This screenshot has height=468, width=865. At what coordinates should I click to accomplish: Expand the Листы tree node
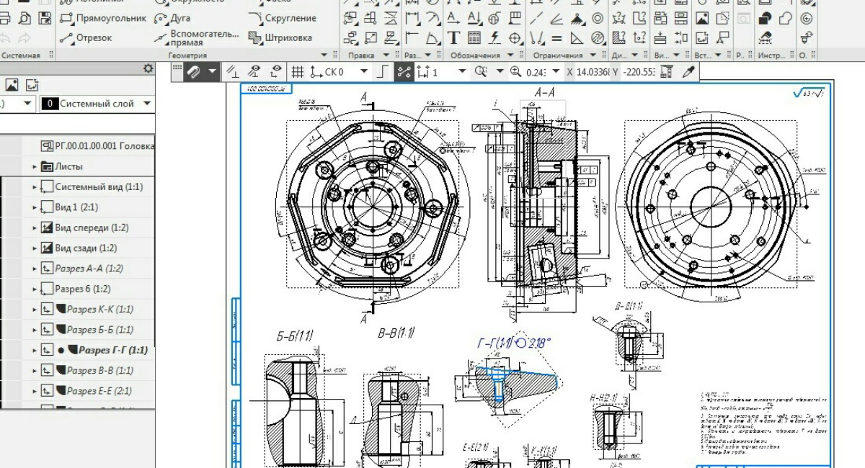click(35, 166)
